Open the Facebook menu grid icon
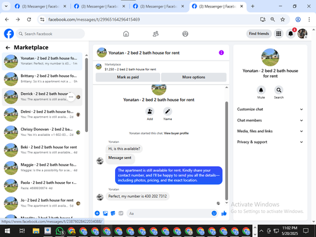Image resolution: width=316 pixels, height=237 pixels. tap(279, 33)
